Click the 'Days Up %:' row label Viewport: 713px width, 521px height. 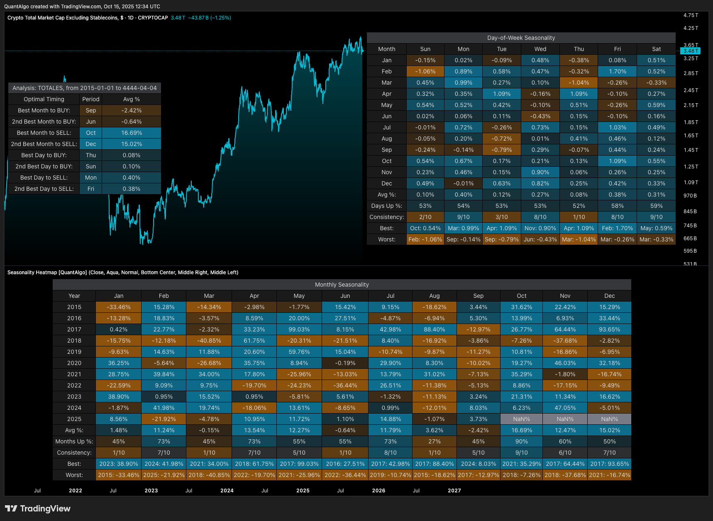click(387, 206)
